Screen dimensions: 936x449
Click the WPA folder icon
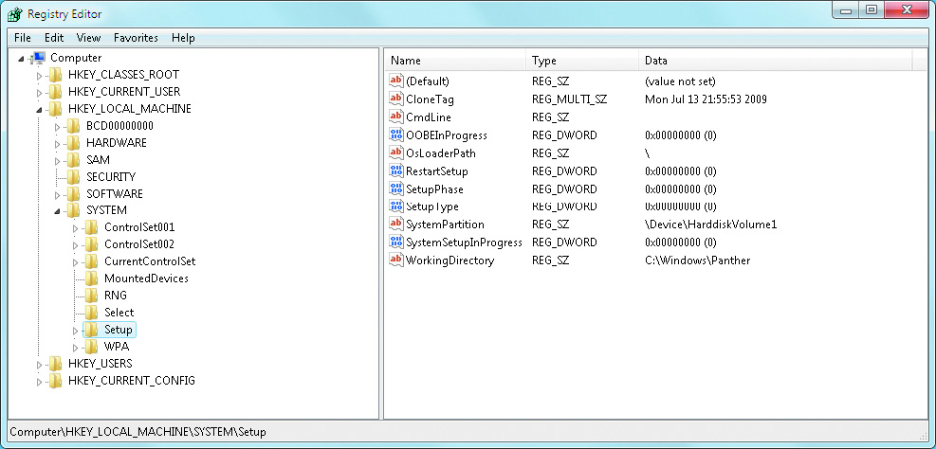point(91,347)
